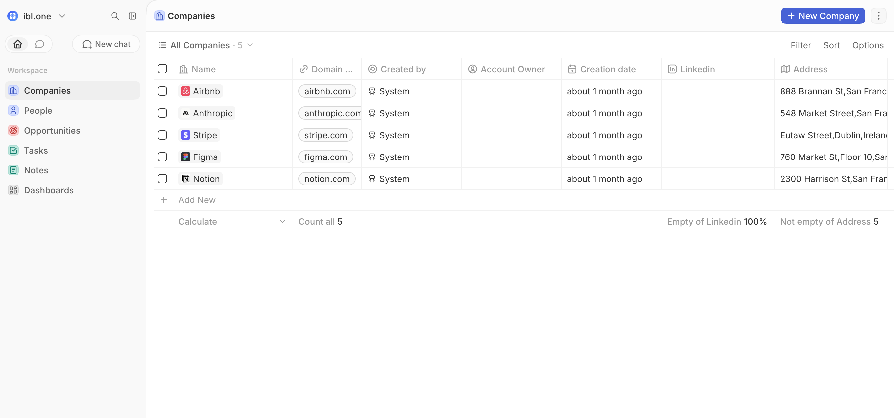
Task: Click Not empty of Address 5 summary
Action: [829, 222]
